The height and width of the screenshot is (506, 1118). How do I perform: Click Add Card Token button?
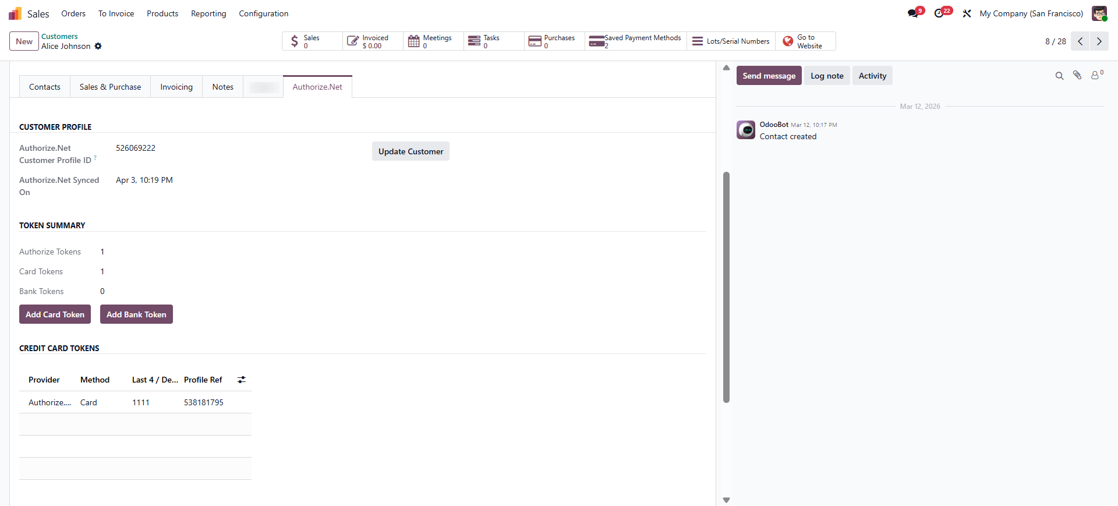(55, 314)
